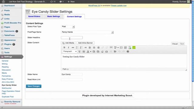
Task: Open the comments bubble in admin bar
Action: pyautogui.click(x=62, y=2)
